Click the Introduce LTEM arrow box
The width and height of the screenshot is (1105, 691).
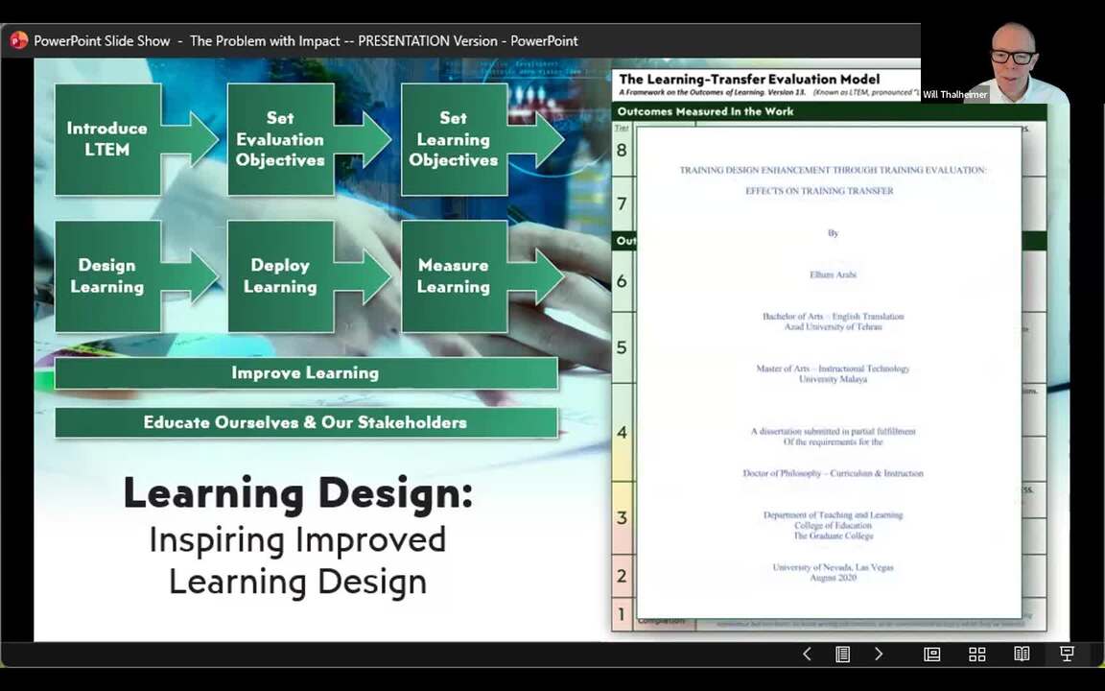point(107,139)
